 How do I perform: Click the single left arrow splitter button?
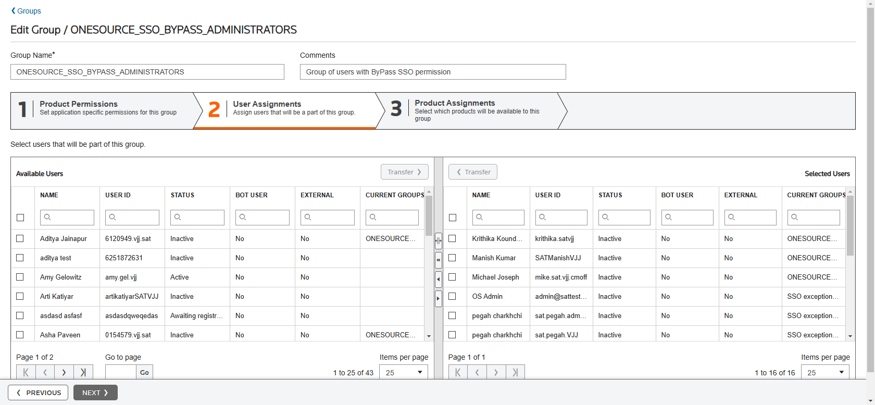coord(438,279)
